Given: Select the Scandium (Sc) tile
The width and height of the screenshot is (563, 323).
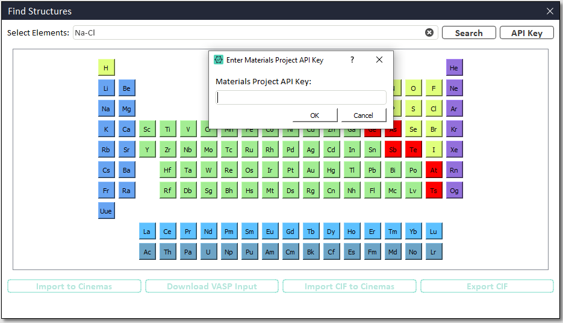Looking at the screenshot, I should [147, 129].
